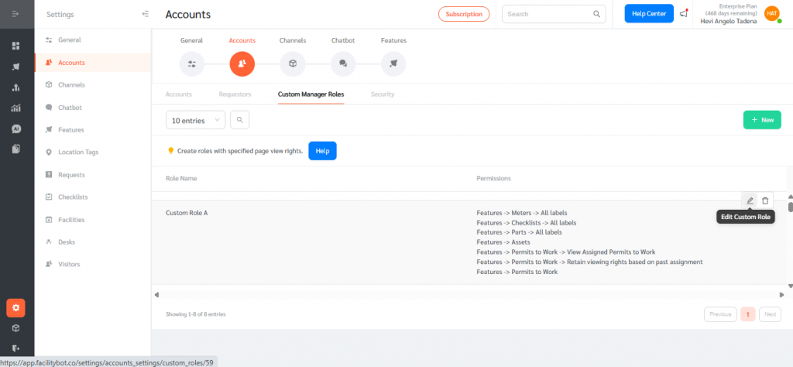Click the Subscription button
The width and height of the screenshot is (793, 367).
[464, 14]
